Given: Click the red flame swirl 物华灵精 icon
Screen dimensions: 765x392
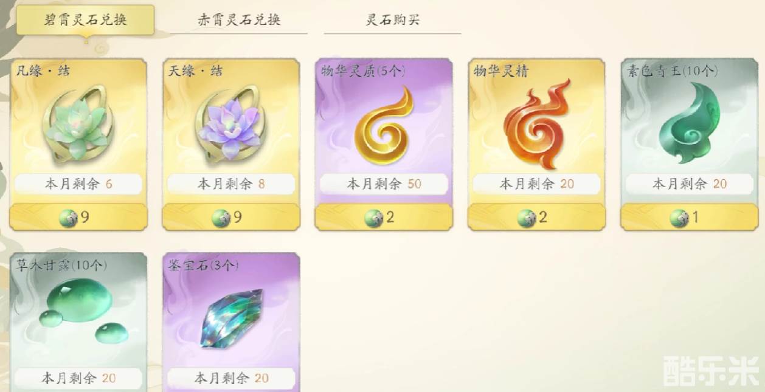Looking at the screenshot, I should pos(536,125).
